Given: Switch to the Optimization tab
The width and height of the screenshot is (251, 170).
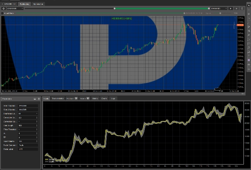Looking at the screenshot, I should coord(38,4).
